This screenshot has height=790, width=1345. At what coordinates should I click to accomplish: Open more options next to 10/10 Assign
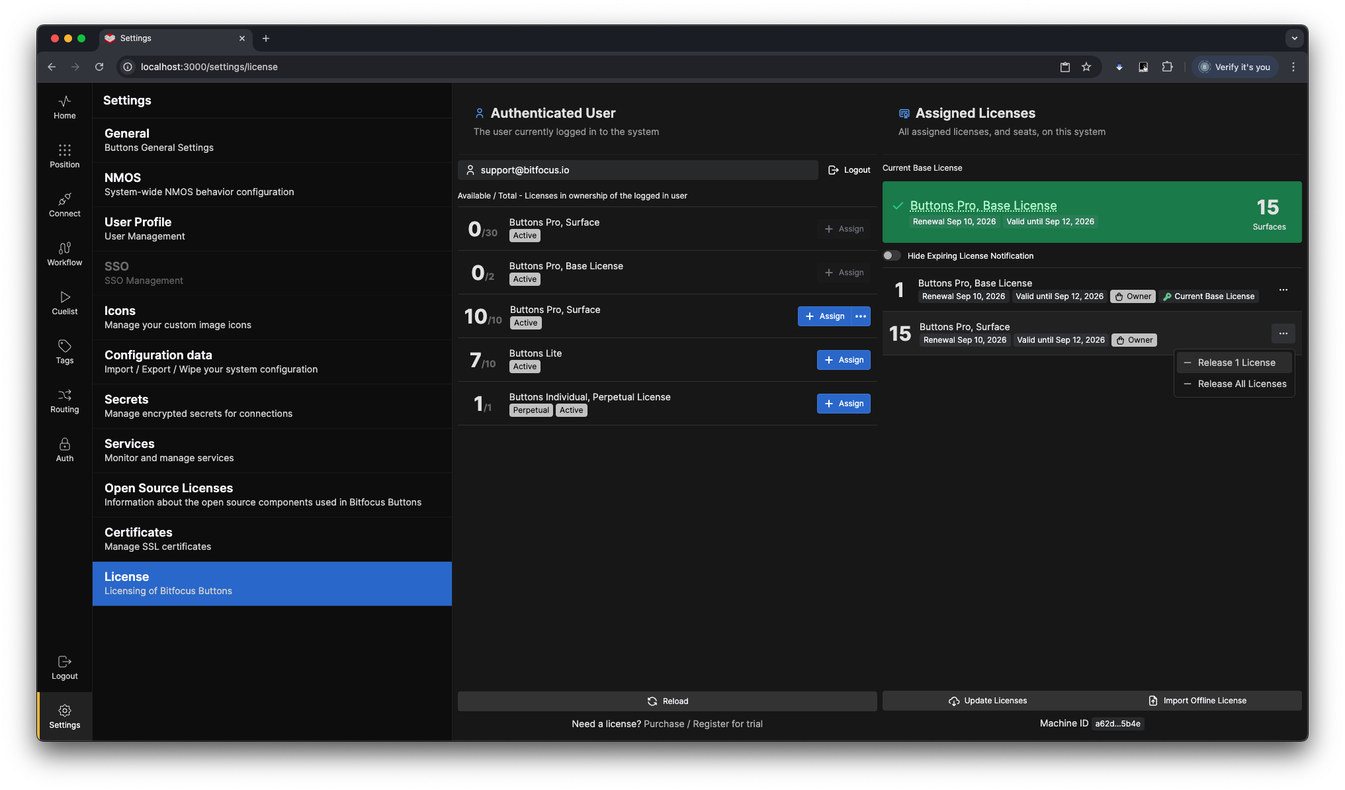[861, 316]
